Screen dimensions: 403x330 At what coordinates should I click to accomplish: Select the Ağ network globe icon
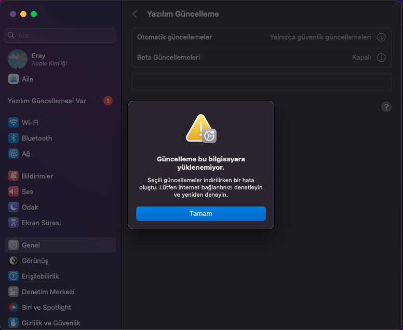coord(14,154)
